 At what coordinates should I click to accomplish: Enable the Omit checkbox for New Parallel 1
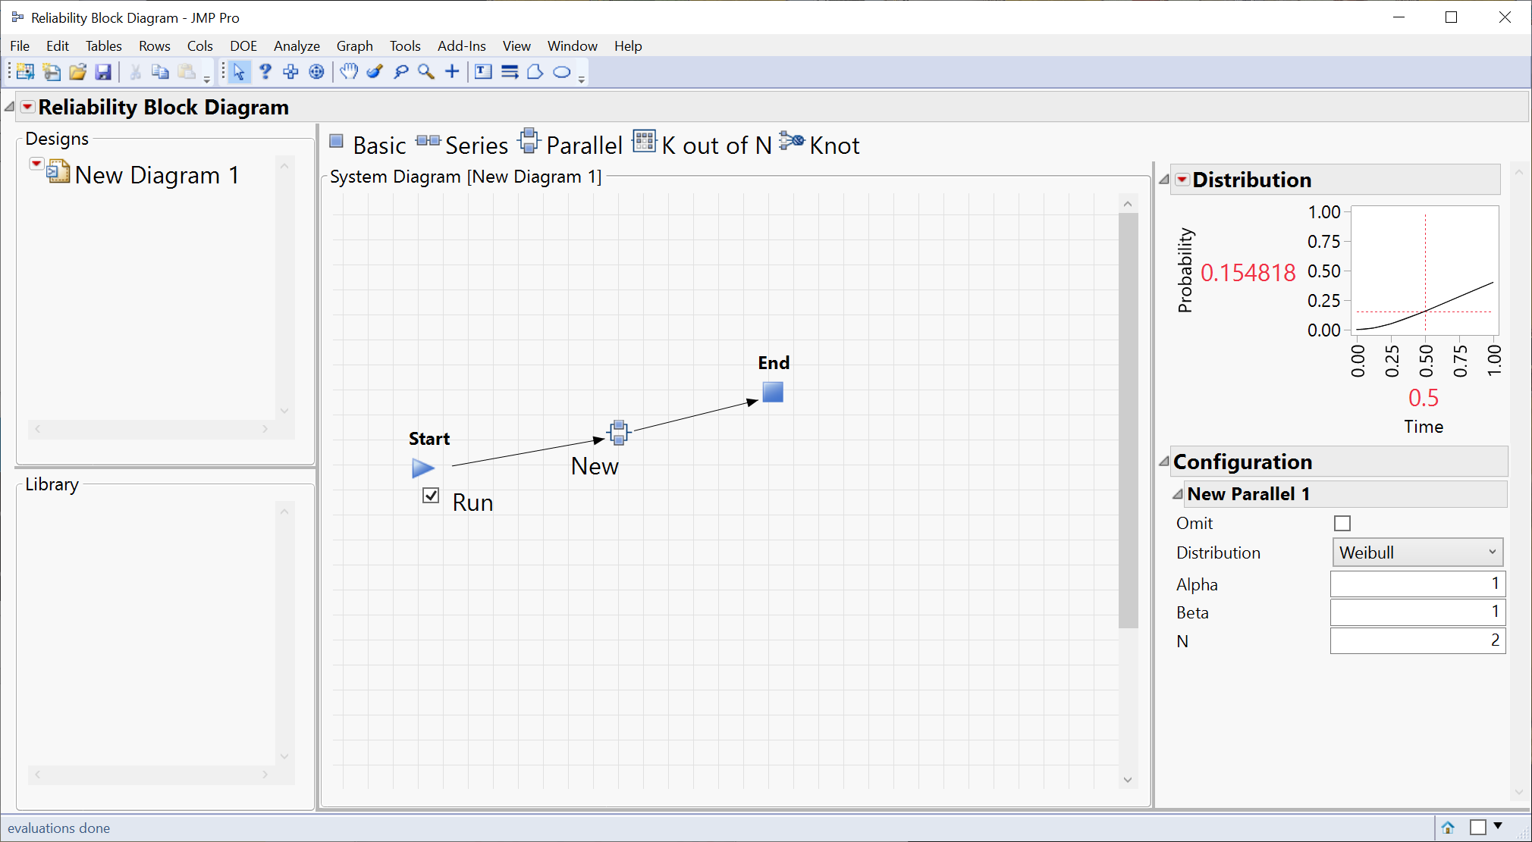click(1342, 523)
